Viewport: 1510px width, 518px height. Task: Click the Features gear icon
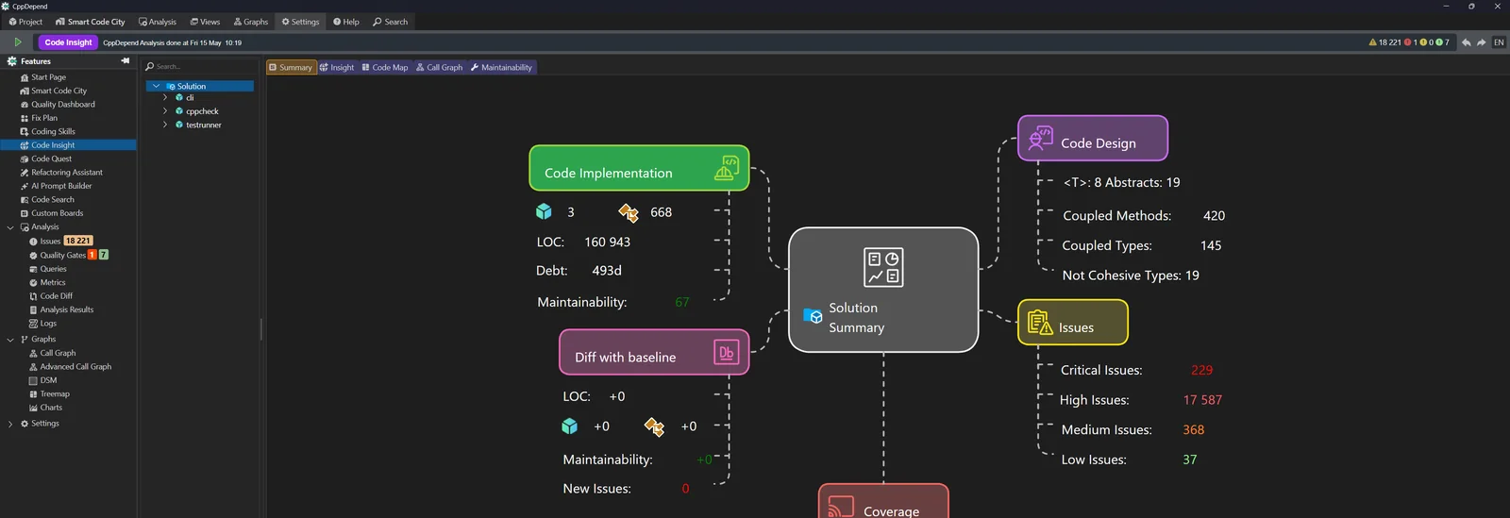(12, 61)
